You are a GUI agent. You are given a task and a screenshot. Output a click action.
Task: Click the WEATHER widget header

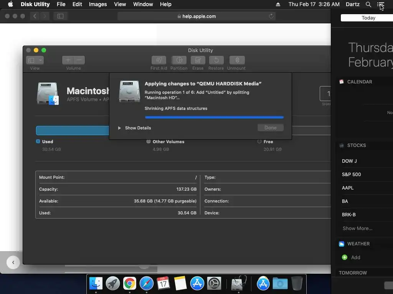[358, 244]
